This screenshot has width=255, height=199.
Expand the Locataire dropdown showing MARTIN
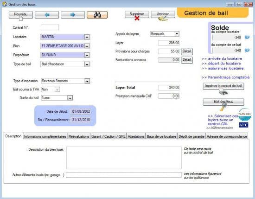(87, 37)
